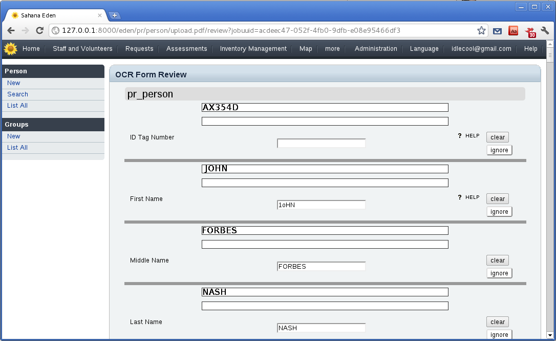The width and height of the screenshot is (556, 341).
Task: Open the mail checker extension icon
Action: pyautogui.click(x=497, y=31)
